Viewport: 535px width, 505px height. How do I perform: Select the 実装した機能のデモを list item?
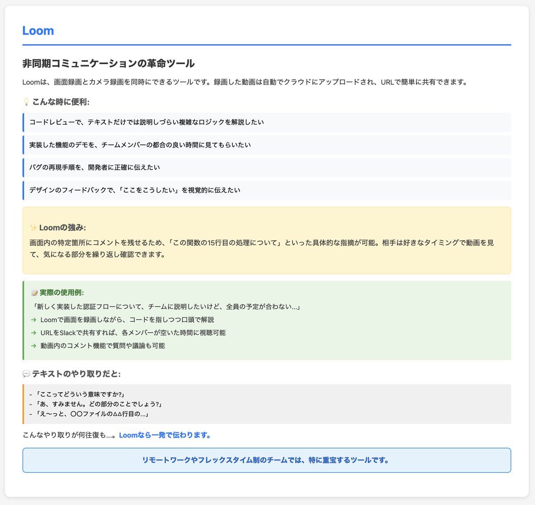pos(267,145)
